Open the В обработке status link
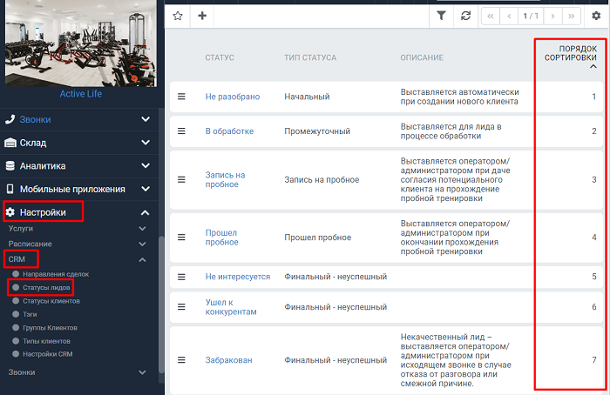 [x=229, y=131]
